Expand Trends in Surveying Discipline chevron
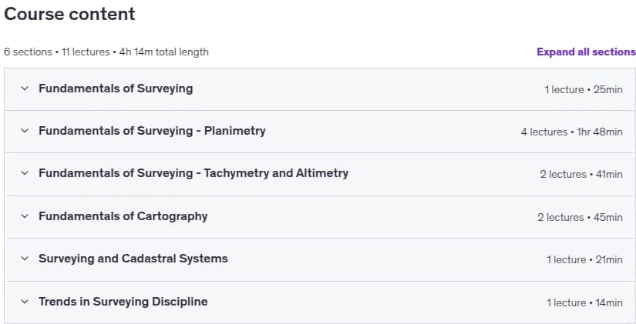This screenshot has height=324, width=636. 25,302
